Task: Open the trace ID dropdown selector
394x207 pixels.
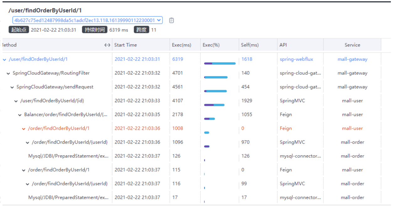Action: pyautogui.click(x=88, y=20)
